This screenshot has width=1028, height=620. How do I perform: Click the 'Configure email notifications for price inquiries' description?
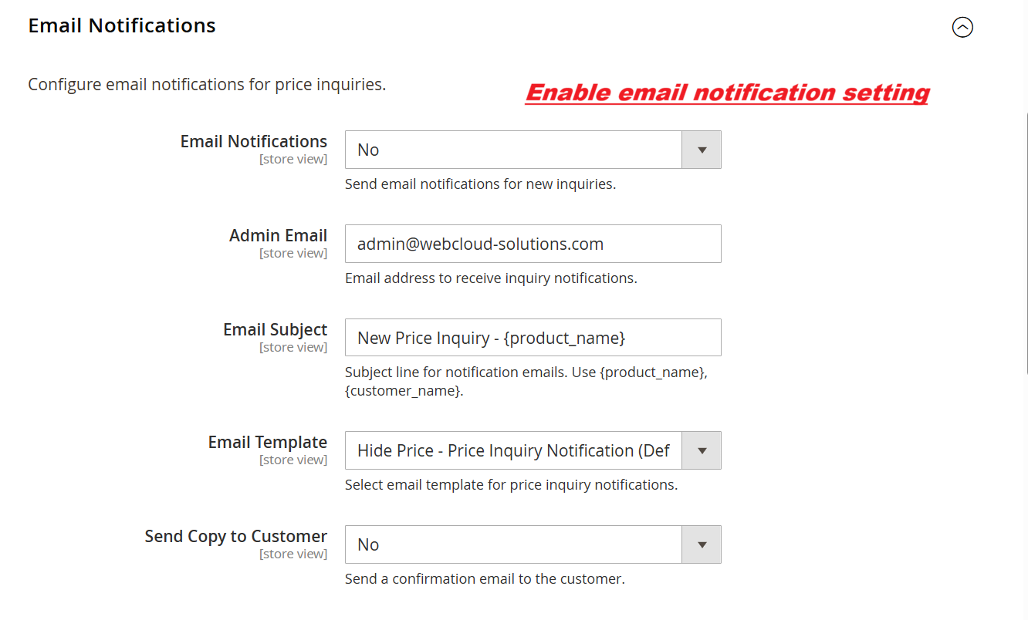(207, 85)
